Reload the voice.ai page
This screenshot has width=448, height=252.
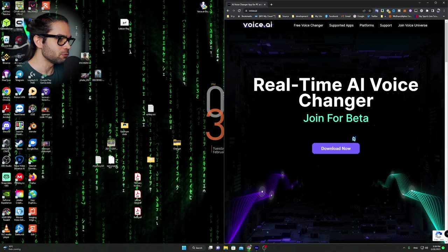pos(239,10)
